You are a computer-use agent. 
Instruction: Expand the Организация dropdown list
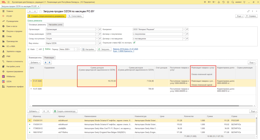tap(97, 30)
